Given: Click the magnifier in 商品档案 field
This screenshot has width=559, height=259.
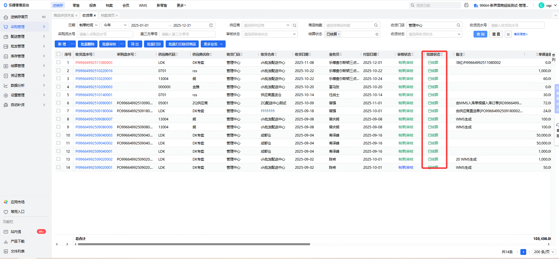Looking at the screenshot, I should click(376, 25).
